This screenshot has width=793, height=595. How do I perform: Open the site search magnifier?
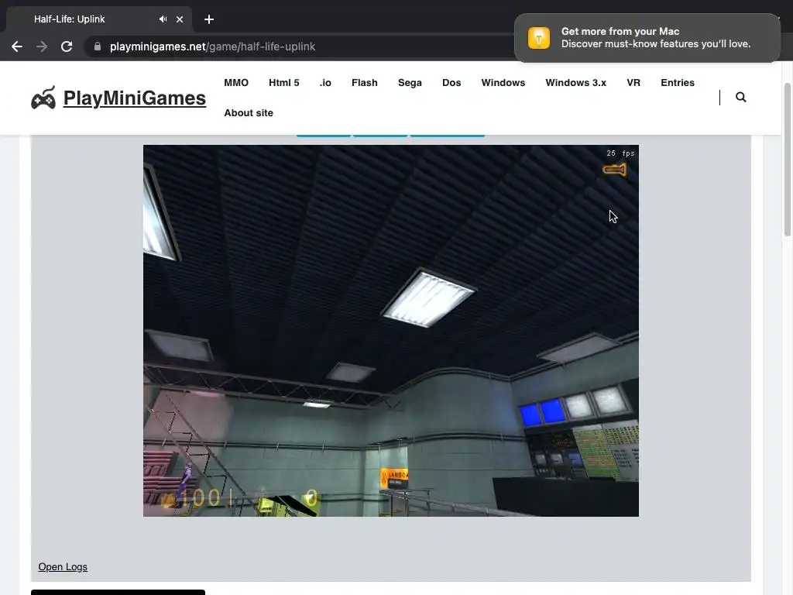click(x=741, y=97)
